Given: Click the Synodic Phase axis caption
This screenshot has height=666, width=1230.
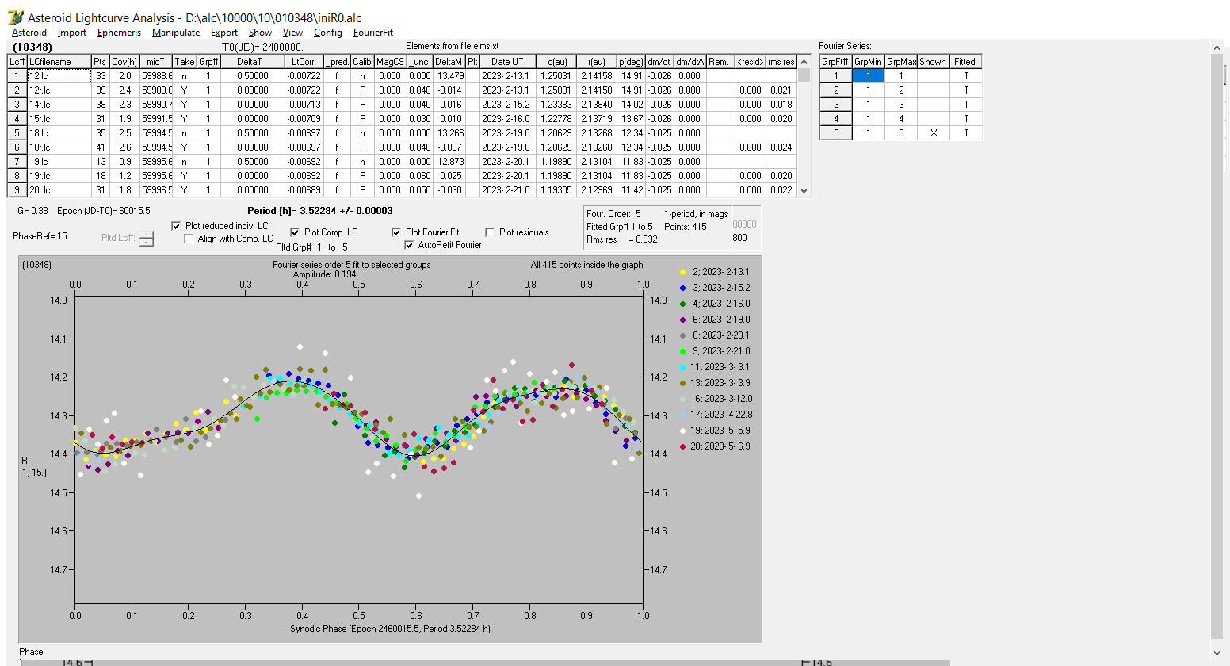Looking at the screenshot, I should pos(390,629).
